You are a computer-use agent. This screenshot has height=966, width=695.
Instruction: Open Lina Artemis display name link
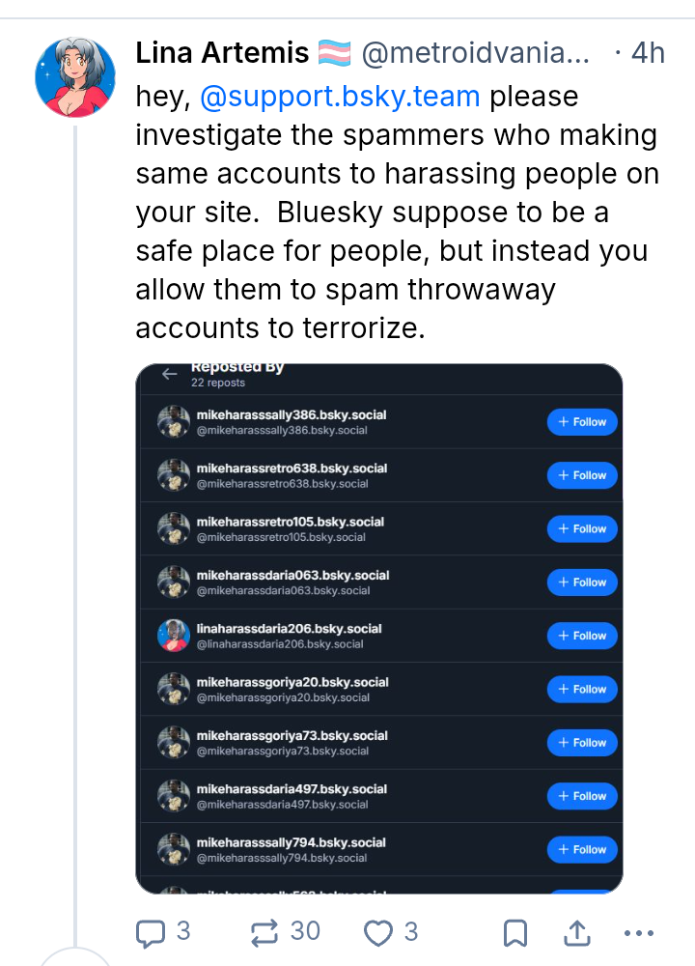point(222,53)
